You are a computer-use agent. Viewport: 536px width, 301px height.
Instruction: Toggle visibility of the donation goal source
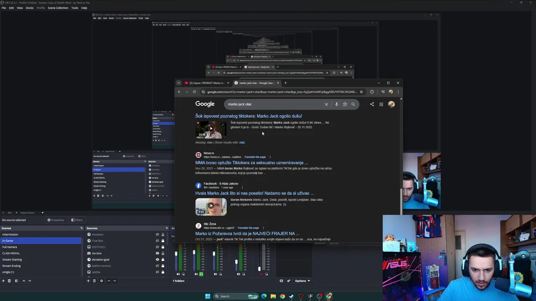pos(157,260)
